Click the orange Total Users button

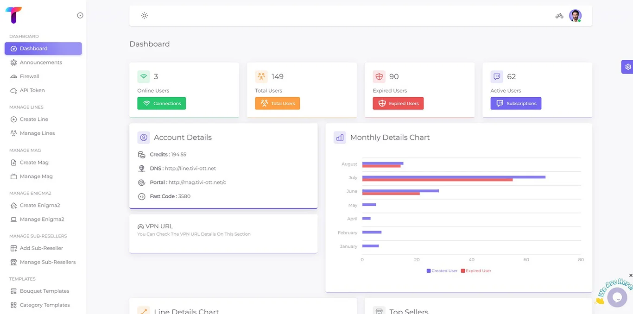coord(277,103)
